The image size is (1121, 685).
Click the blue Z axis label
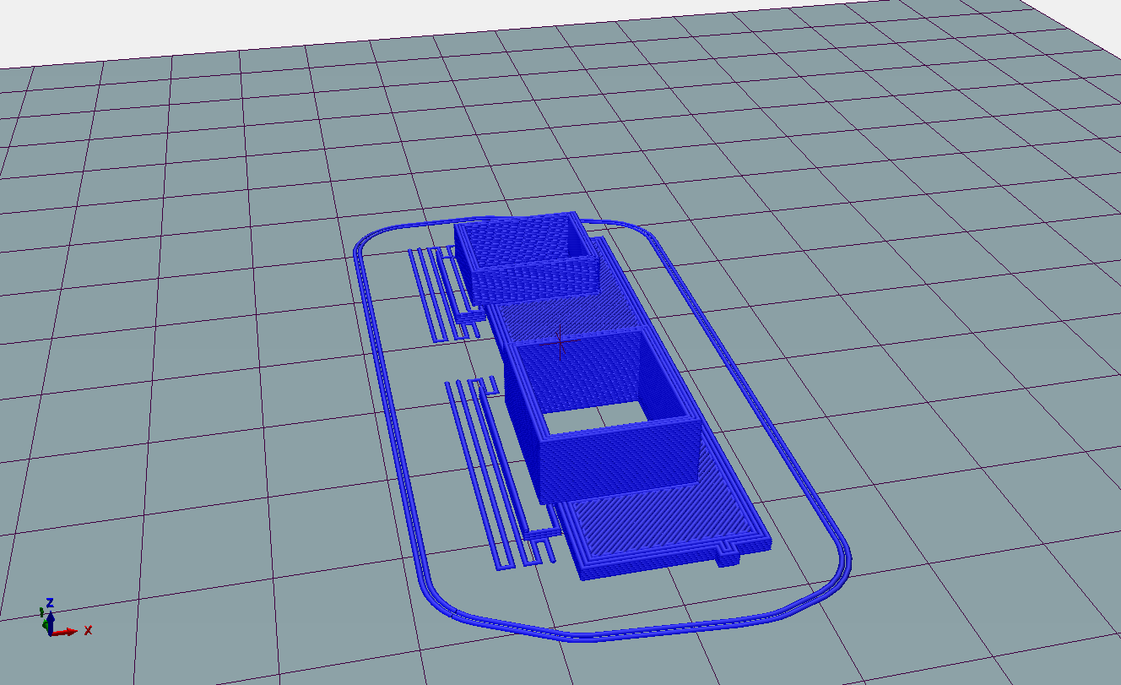click(x=50, y=602)
